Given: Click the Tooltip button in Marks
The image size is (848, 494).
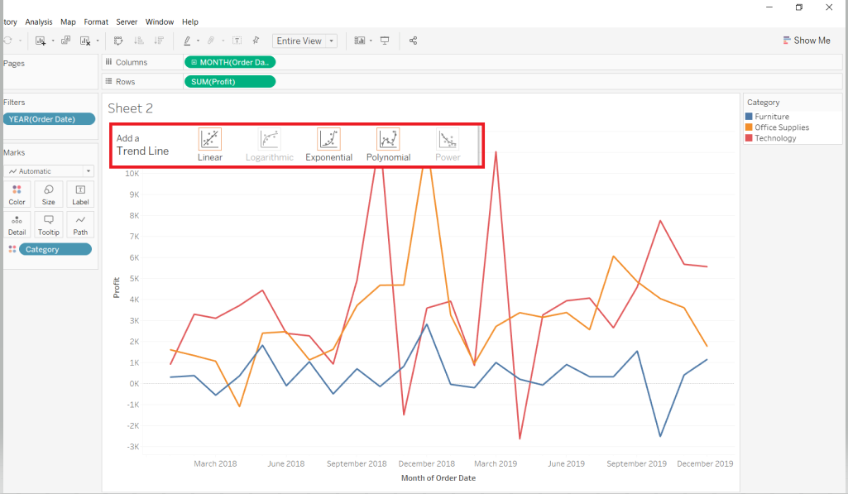Looking at the screenshot, I should point(49,224).
